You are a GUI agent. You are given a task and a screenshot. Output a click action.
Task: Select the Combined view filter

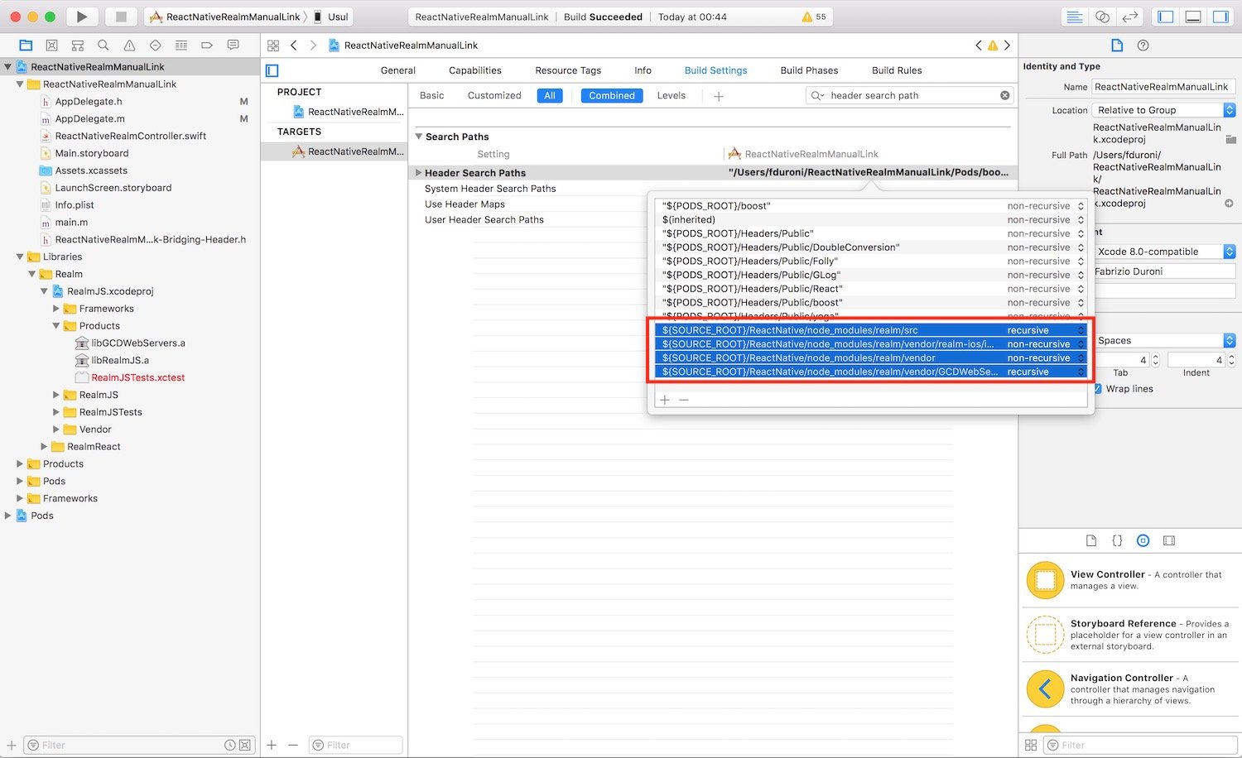612,96
